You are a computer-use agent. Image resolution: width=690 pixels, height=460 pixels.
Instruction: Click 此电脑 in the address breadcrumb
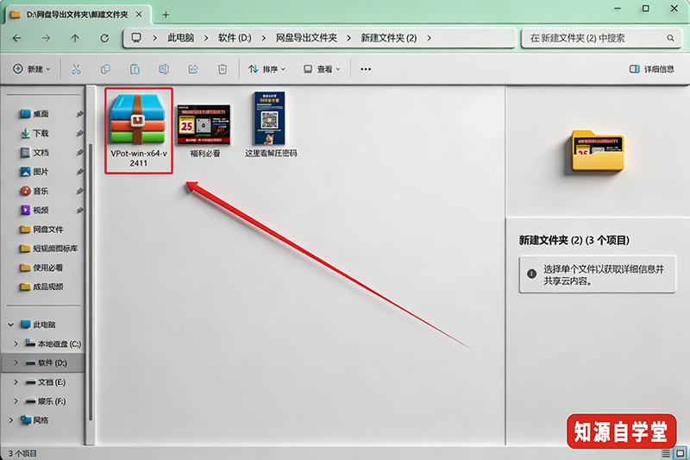[x=181, y=38]
